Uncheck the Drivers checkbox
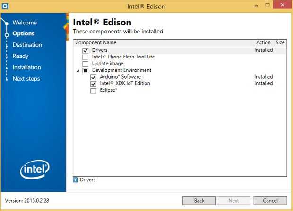This screenshot has height=211, width=293. click(86, 50)
